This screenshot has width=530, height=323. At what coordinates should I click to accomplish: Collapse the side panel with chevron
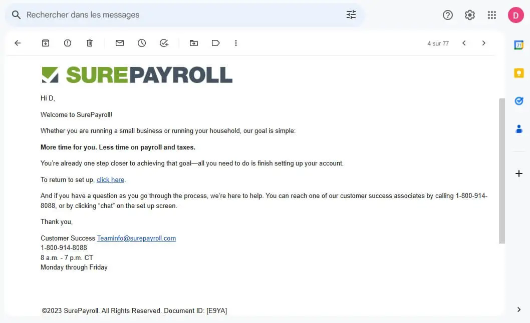[519, 309]
